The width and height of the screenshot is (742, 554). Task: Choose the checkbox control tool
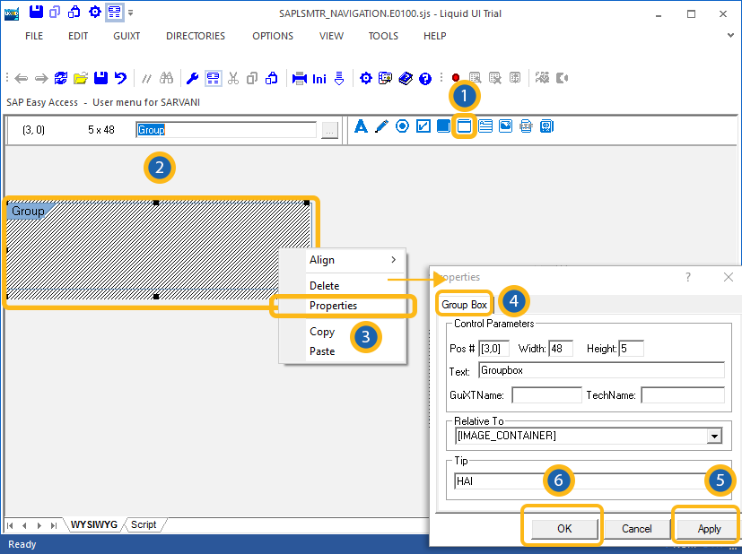tap(423, 126)
